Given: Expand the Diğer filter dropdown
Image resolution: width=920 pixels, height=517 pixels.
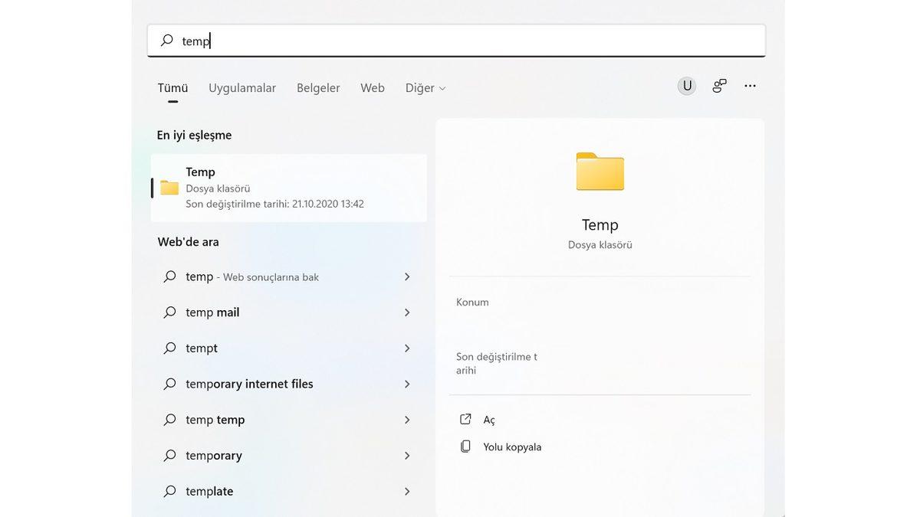Looking at the screenshot, I should pos(425,88).
